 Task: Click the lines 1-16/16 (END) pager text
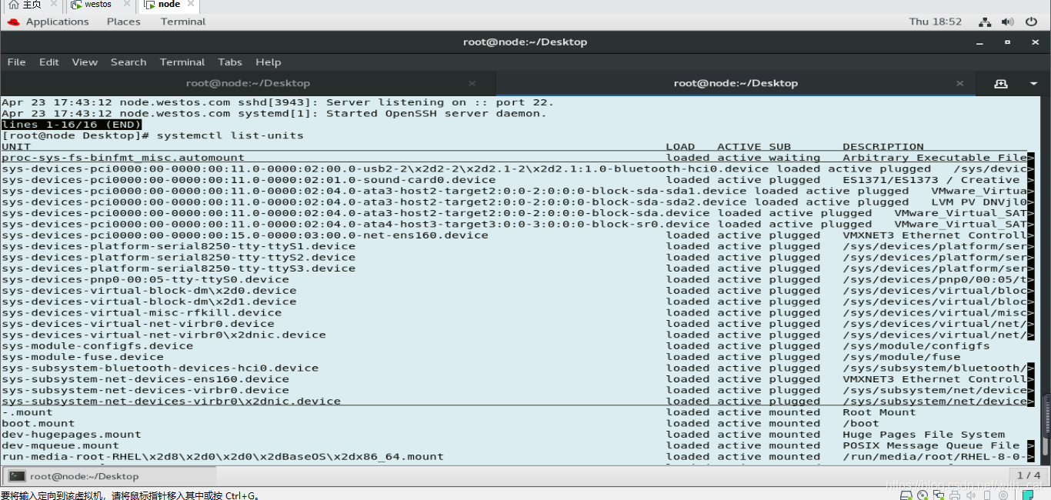72,125
